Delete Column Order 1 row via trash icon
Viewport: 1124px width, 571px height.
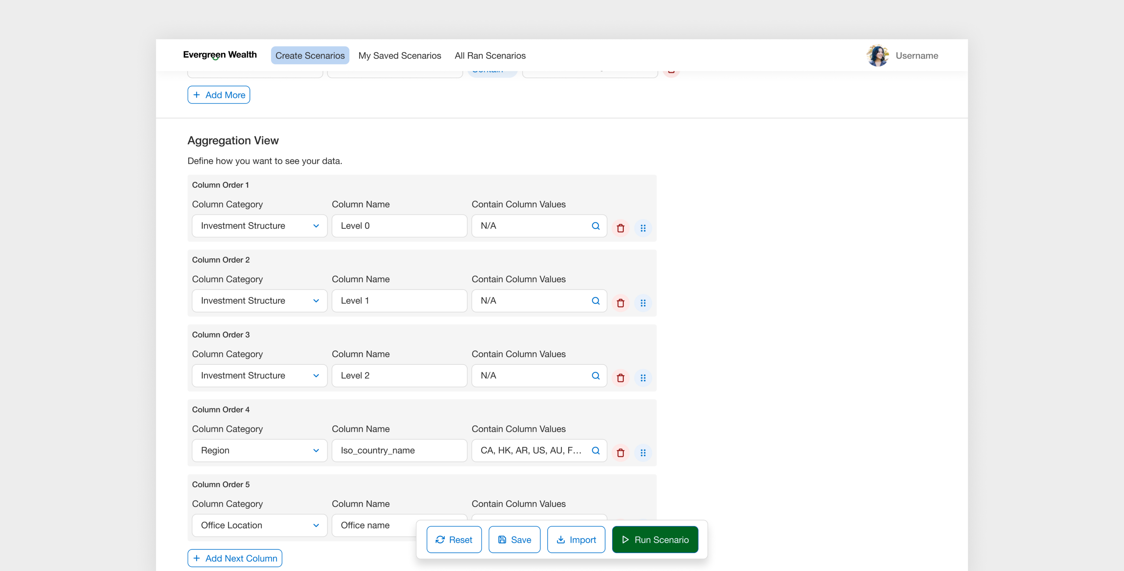pyautogui.click(x=620, y=228)
